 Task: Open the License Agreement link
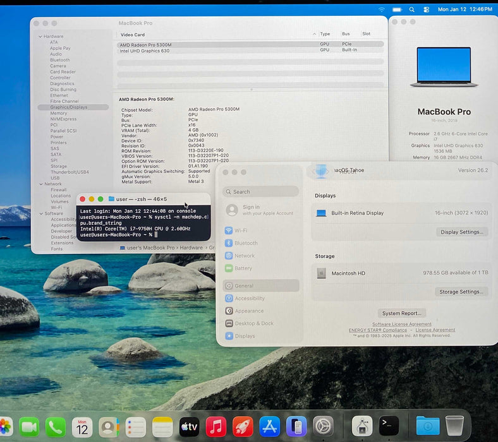click(x=435, y=330)
